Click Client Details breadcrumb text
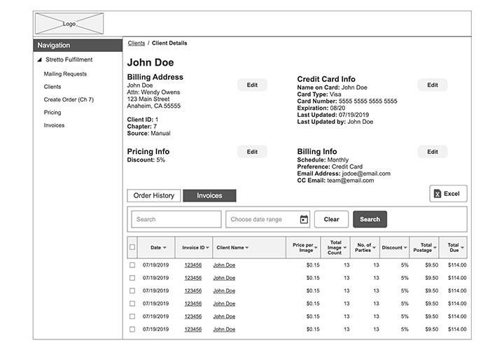Viewport: 504px width, 350px height. (x=169, y=43)
